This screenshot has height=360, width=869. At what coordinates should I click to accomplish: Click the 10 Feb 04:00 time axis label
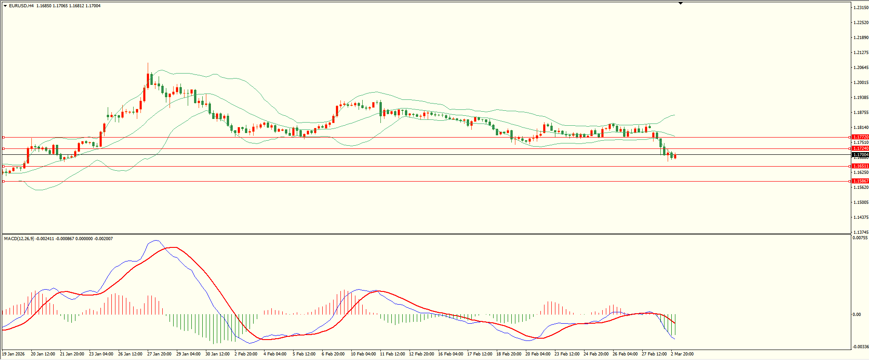(363, 354)
